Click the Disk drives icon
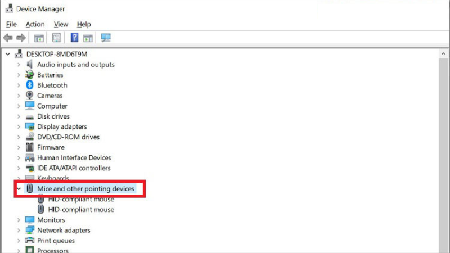 tap(30, 117)
